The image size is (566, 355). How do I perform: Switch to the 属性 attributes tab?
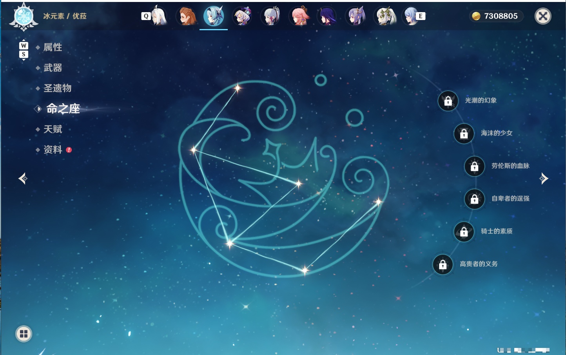coord(53,47)
